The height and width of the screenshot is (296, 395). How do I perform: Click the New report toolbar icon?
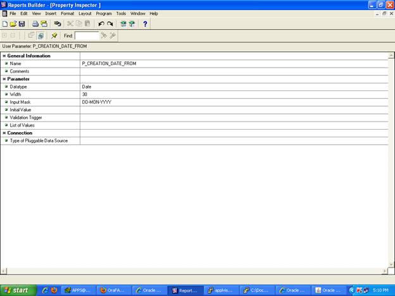click(x=5, y=24)
